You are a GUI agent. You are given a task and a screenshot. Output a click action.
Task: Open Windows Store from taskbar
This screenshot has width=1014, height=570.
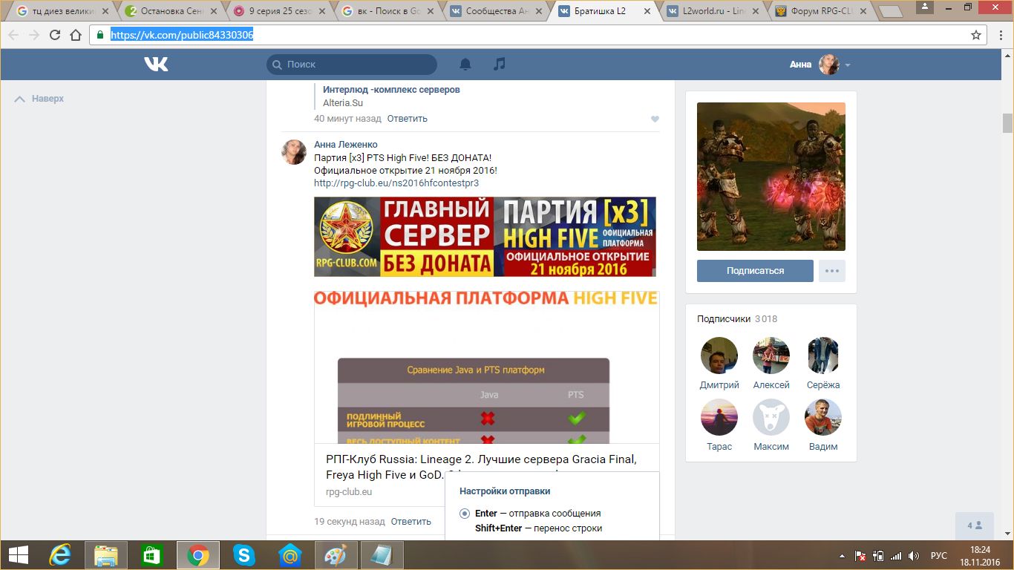tap(151, 555)
